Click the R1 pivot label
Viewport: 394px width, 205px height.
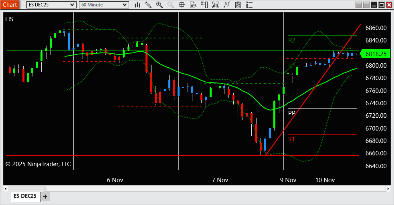tap(292, 66)
